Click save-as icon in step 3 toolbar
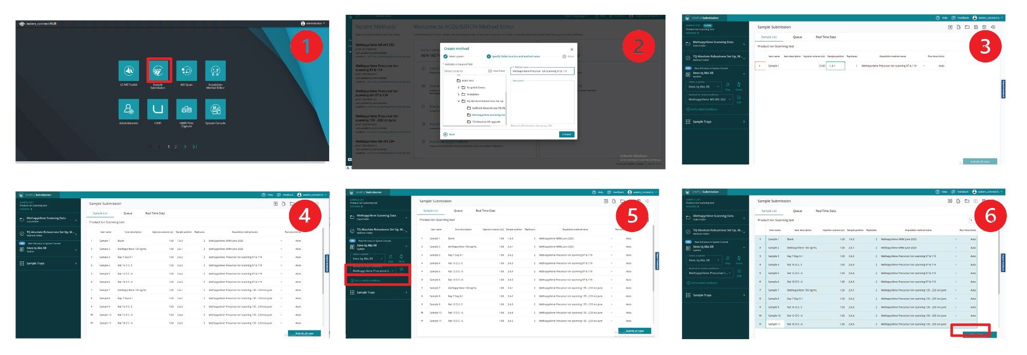This screenshot has height=355, width=1027. click(984, 27)
